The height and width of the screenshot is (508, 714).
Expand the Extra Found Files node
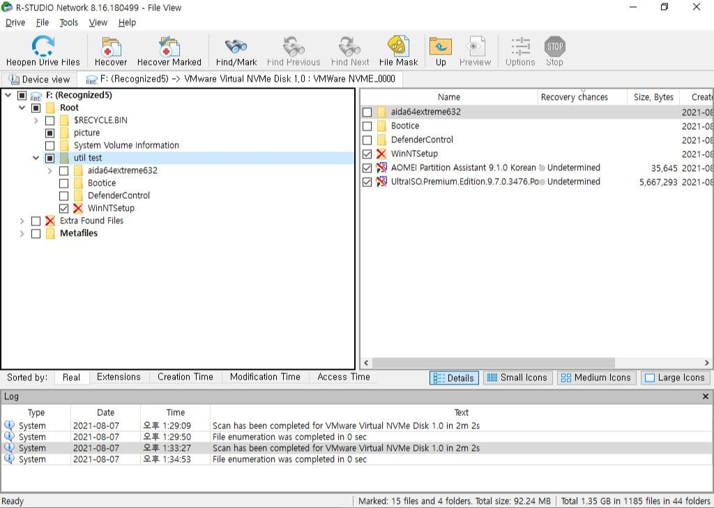tap(22, 221)
